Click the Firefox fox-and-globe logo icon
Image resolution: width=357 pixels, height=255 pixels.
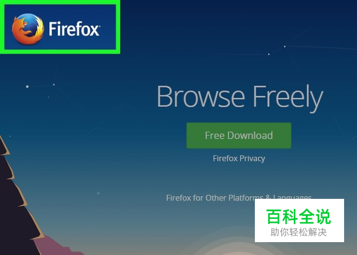click(28, 29)
